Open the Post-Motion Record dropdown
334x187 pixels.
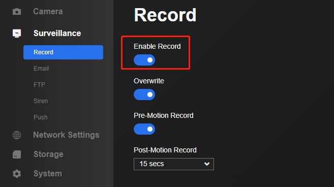(173, 164)
